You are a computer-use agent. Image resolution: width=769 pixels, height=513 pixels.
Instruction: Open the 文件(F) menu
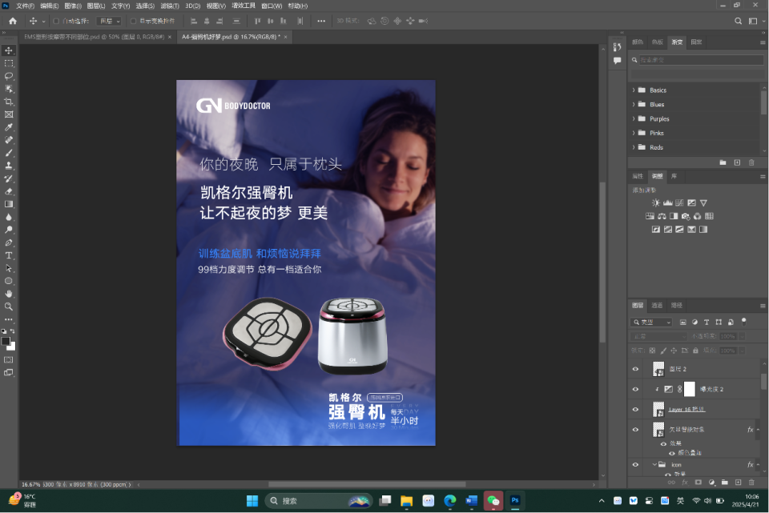(25, 6)
